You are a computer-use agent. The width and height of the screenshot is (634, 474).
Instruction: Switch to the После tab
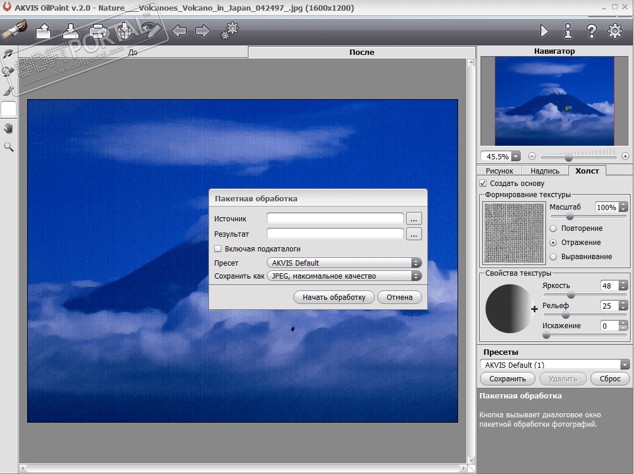coord(361,52)
